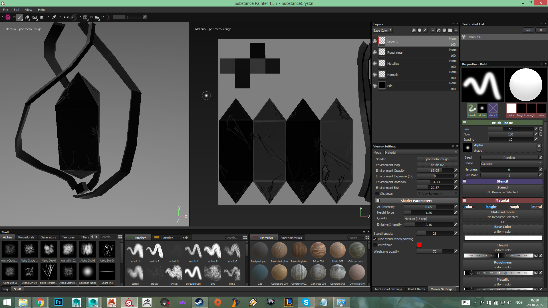548x308 pixels.
Task: Toggle Hide stencil when painting checkbox
Action: pos(375,239)
